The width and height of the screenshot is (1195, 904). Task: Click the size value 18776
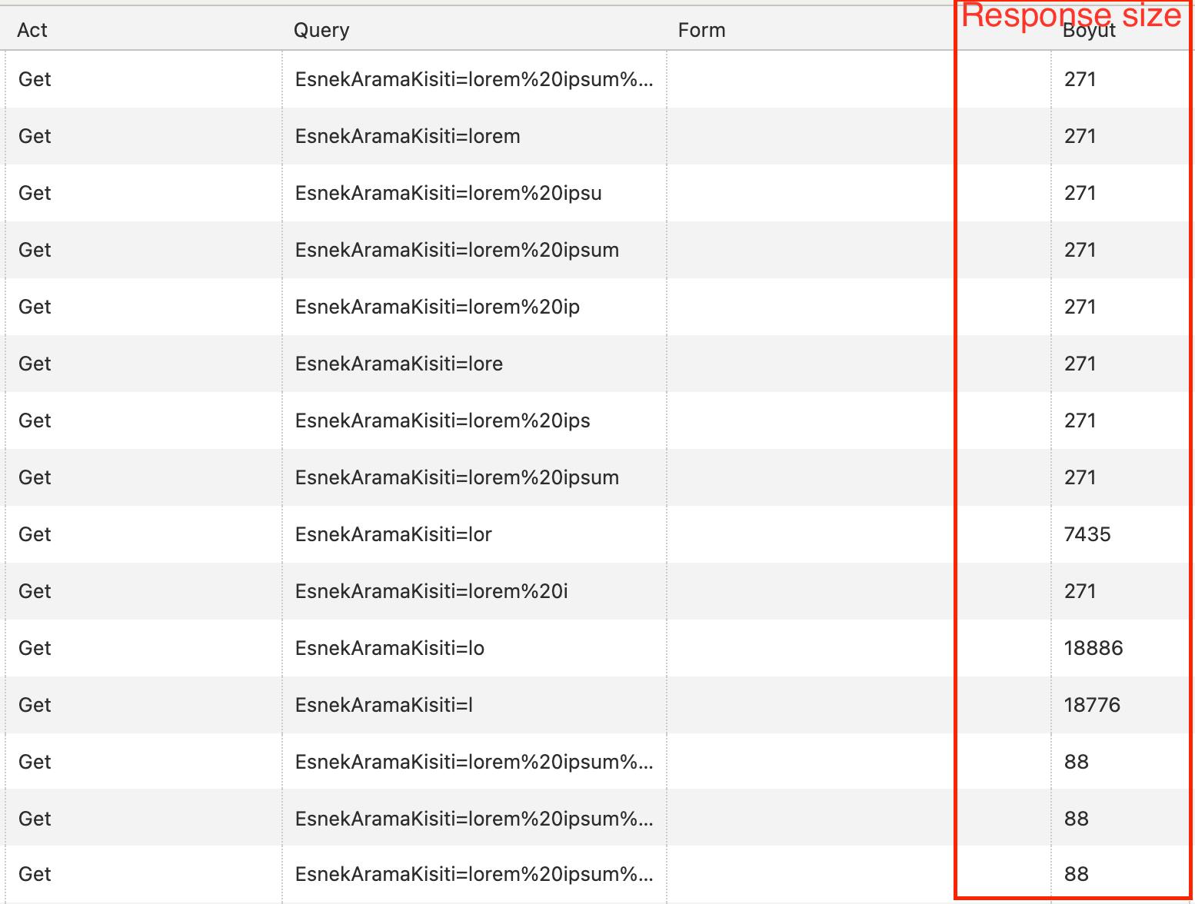tap(1092, 705)
